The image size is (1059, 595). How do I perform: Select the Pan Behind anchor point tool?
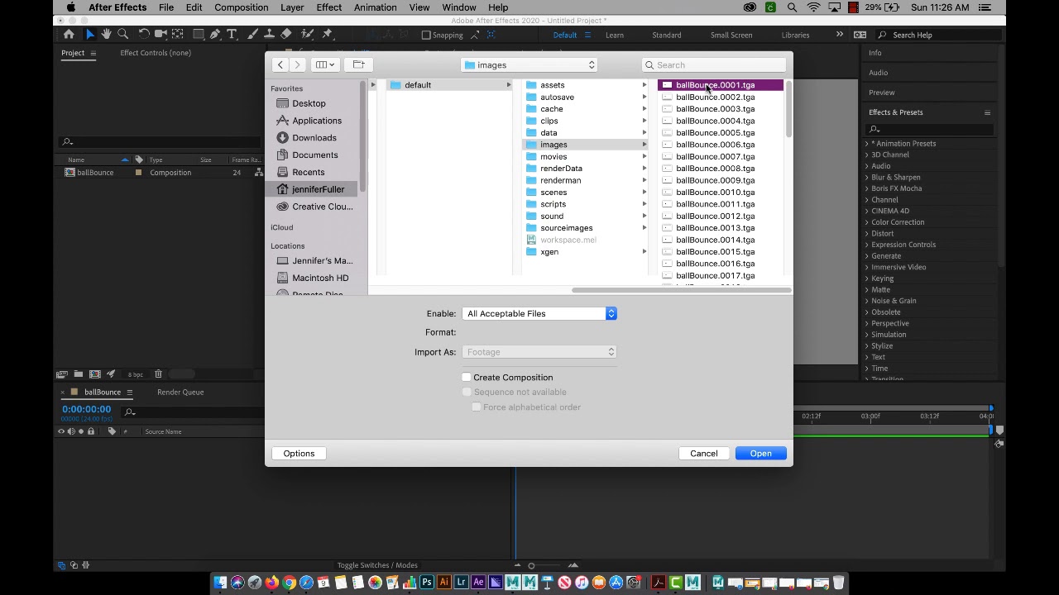click(x=177, y=35)
